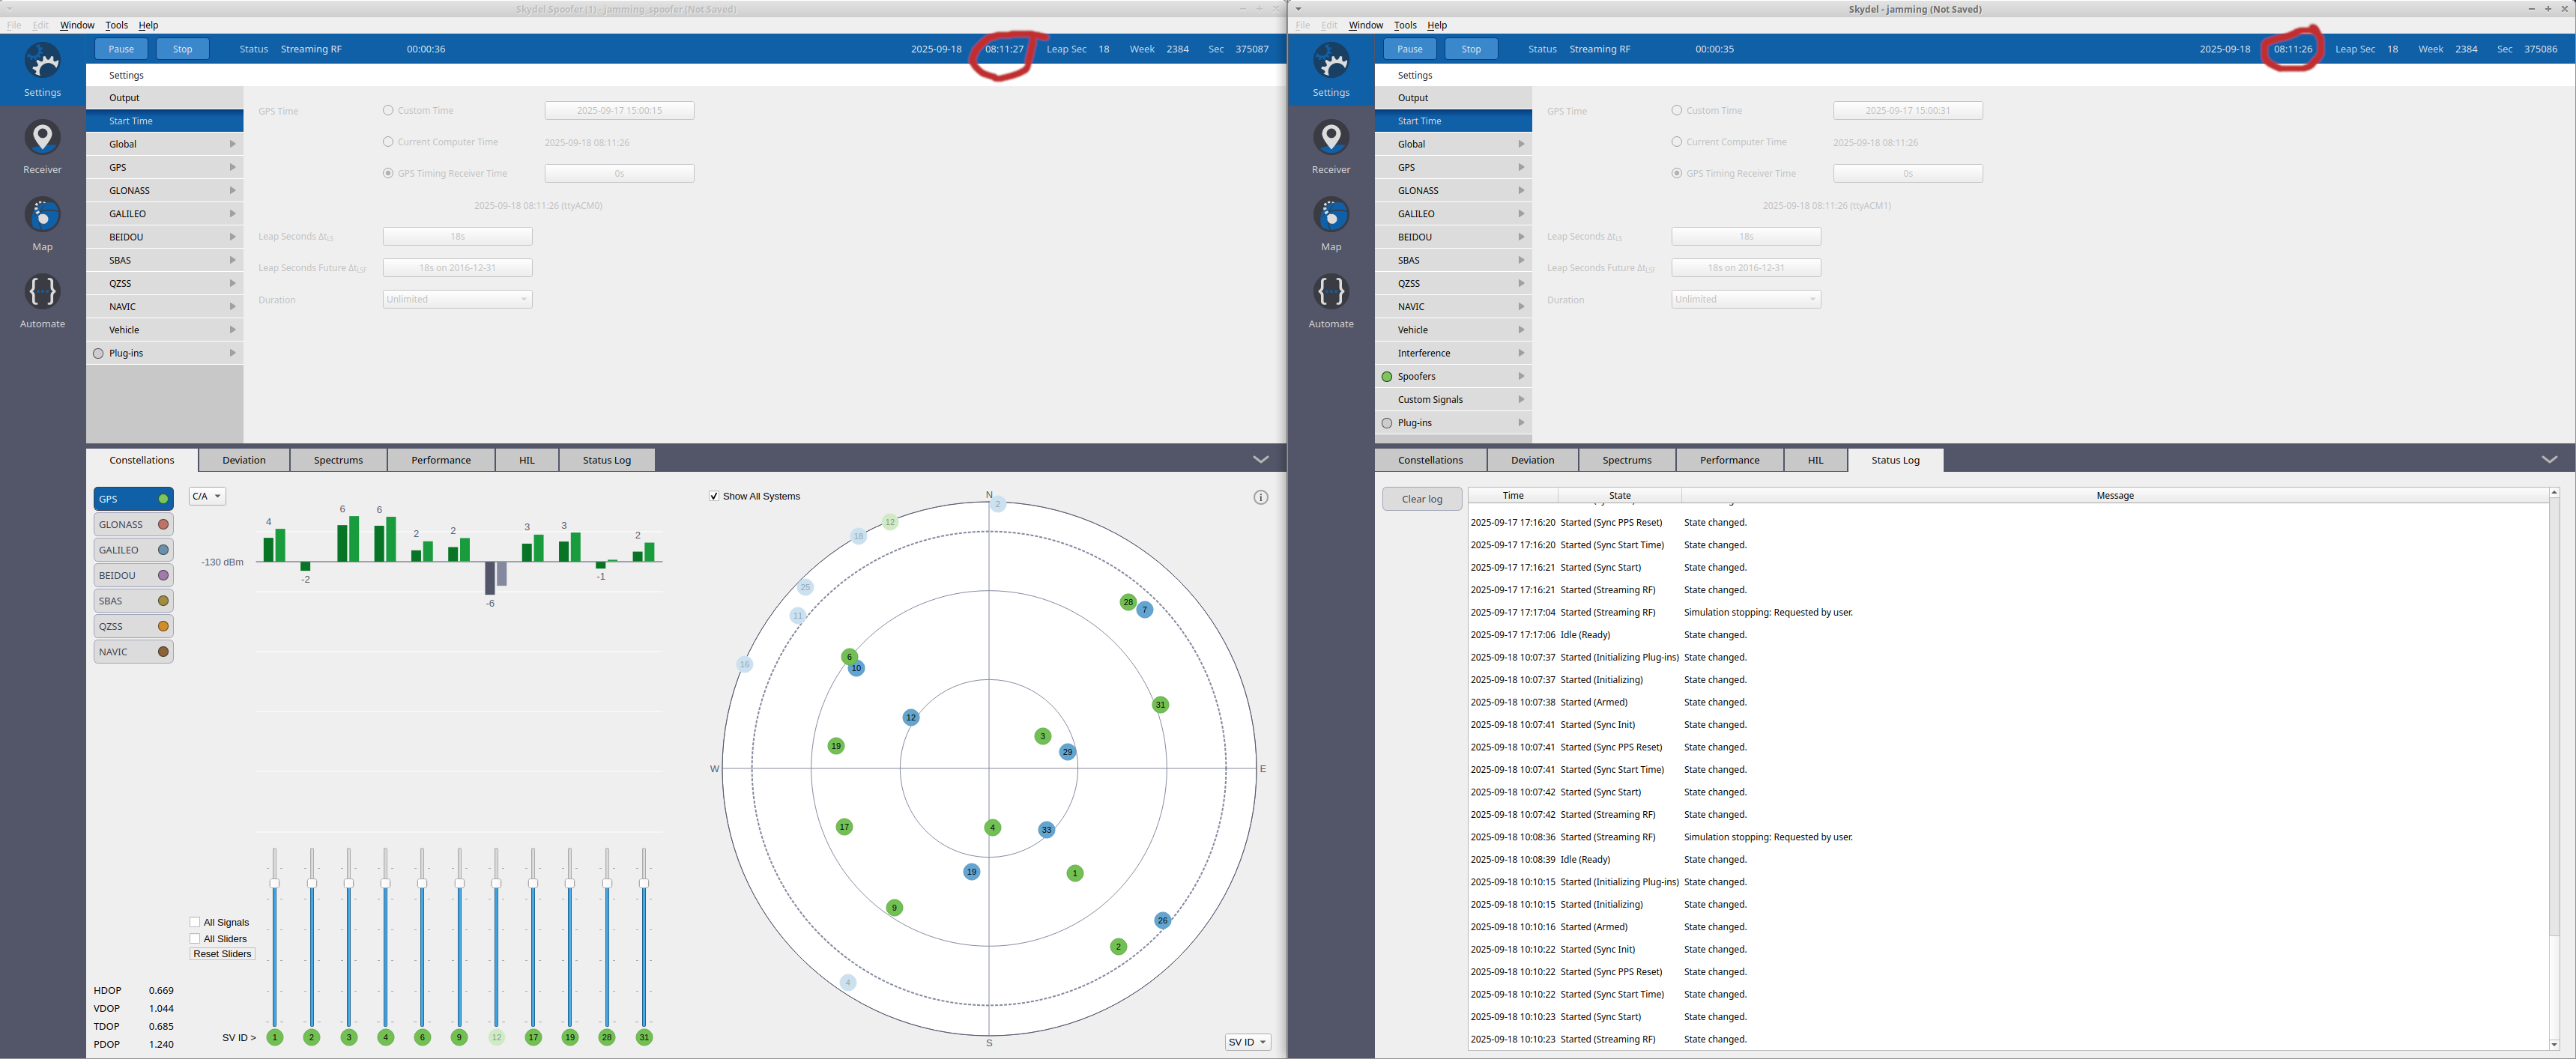Enable the All Signals checkbox
Screen dimensions: 2576x1059
195,922
